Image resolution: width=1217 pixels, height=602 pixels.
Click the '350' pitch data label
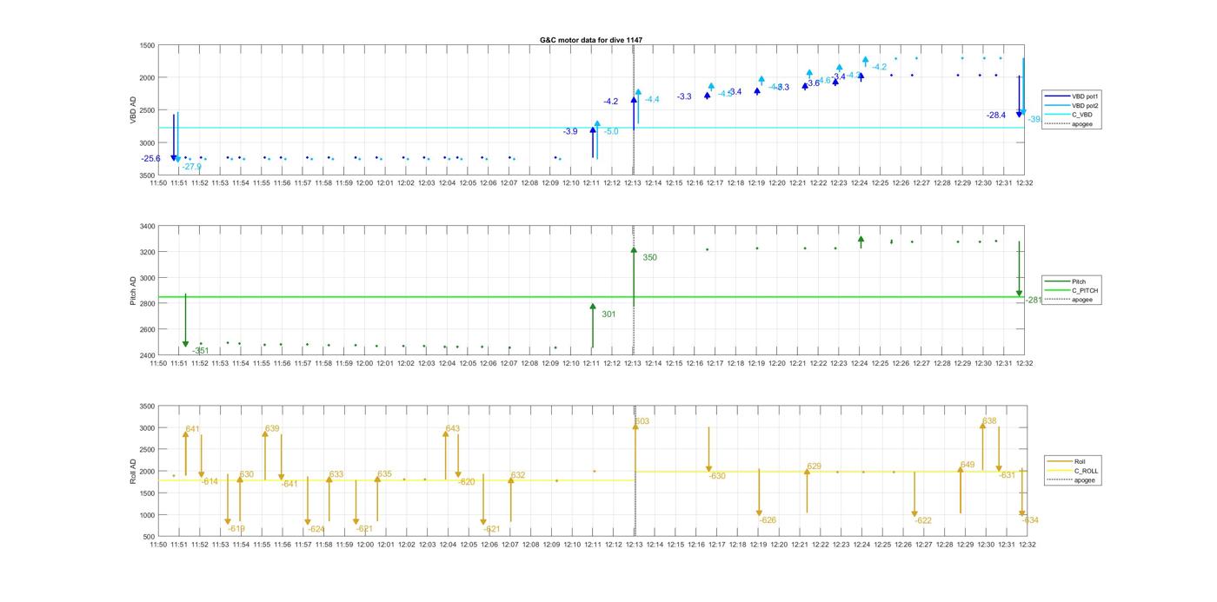[650, 258]
